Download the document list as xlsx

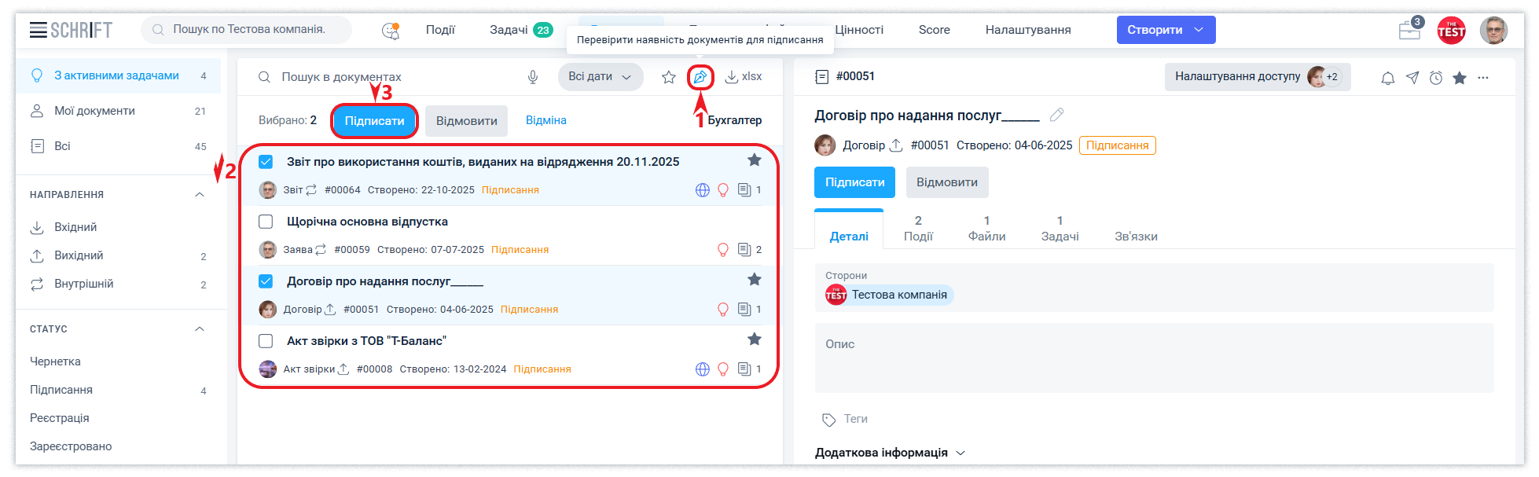pos(743,77)
